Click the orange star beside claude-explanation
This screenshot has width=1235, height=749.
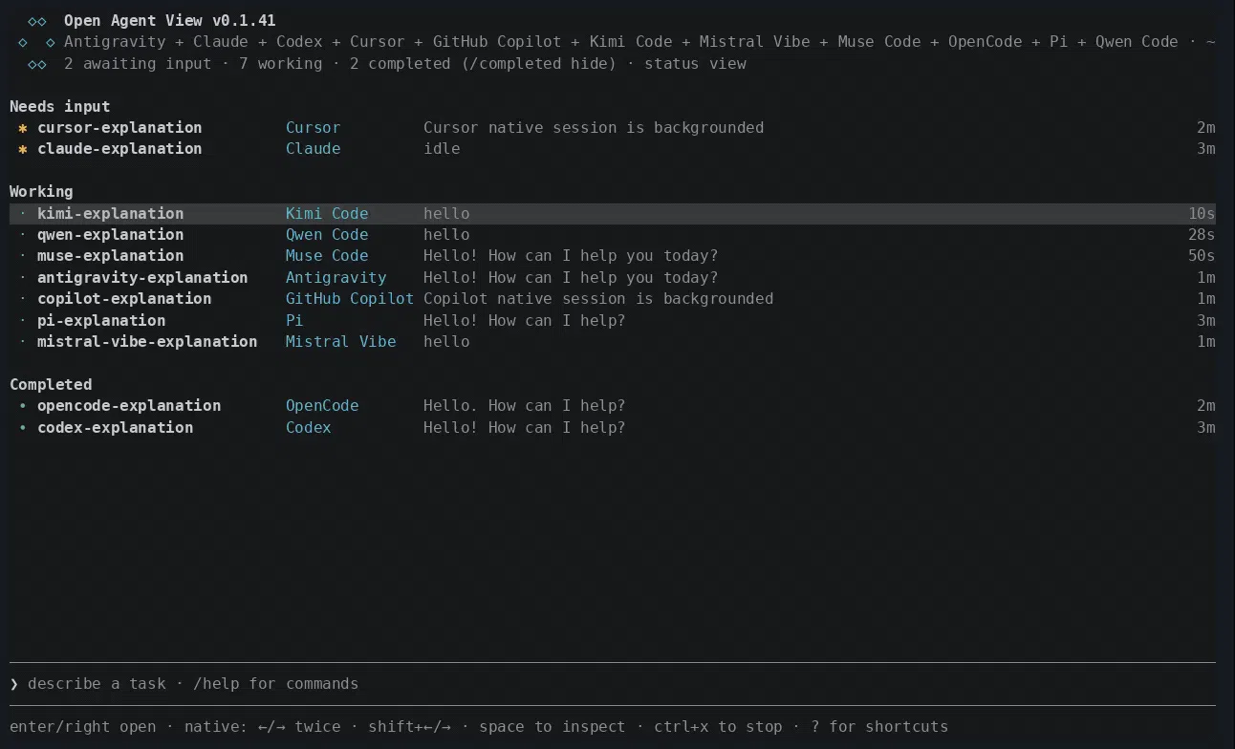pos(23,149)
